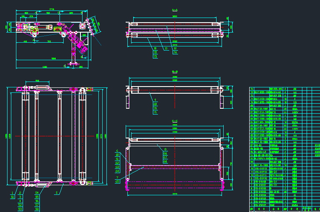Viewport: 320px width, 212px height.
Task: Select the A-A section view title
Action: pos(175,10)
